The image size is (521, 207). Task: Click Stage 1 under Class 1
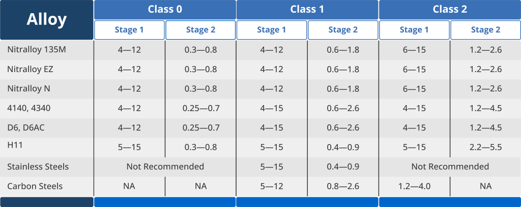[x=272, y=30]
